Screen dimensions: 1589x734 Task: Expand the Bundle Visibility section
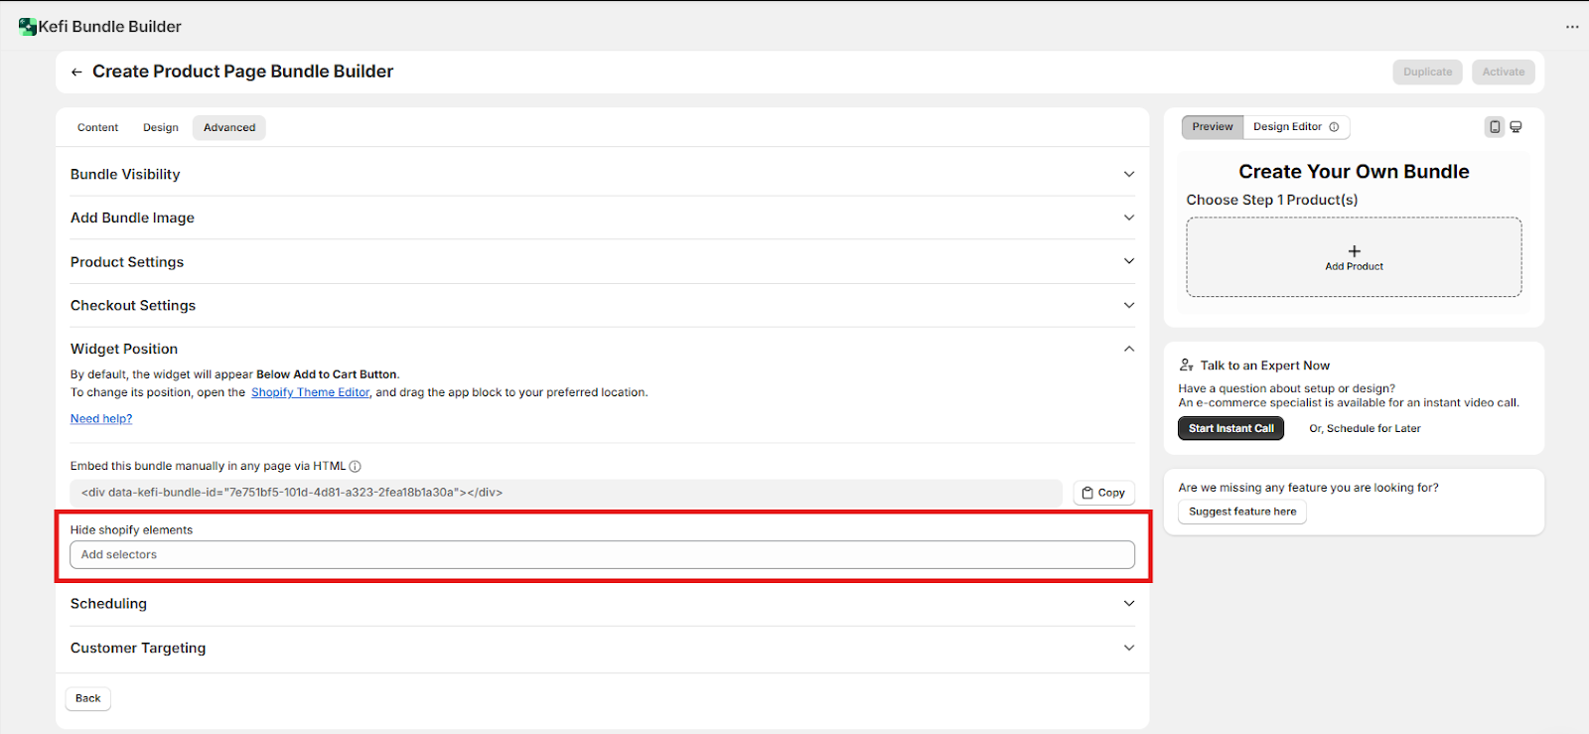click(1128, 175)
